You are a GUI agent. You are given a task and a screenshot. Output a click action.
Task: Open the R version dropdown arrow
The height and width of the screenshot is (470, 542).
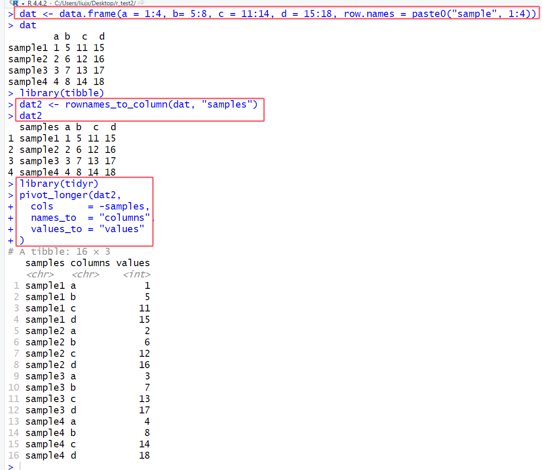[23, 3]
